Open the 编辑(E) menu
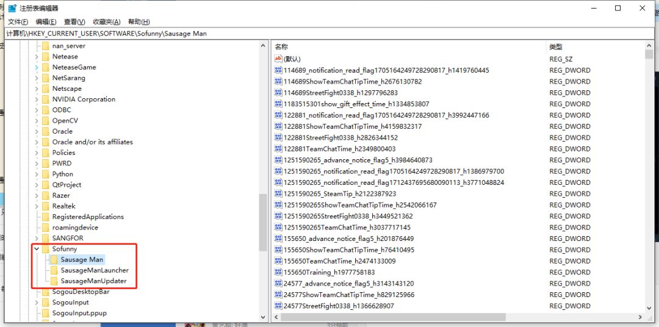659x327 pixels. point(46,22)
